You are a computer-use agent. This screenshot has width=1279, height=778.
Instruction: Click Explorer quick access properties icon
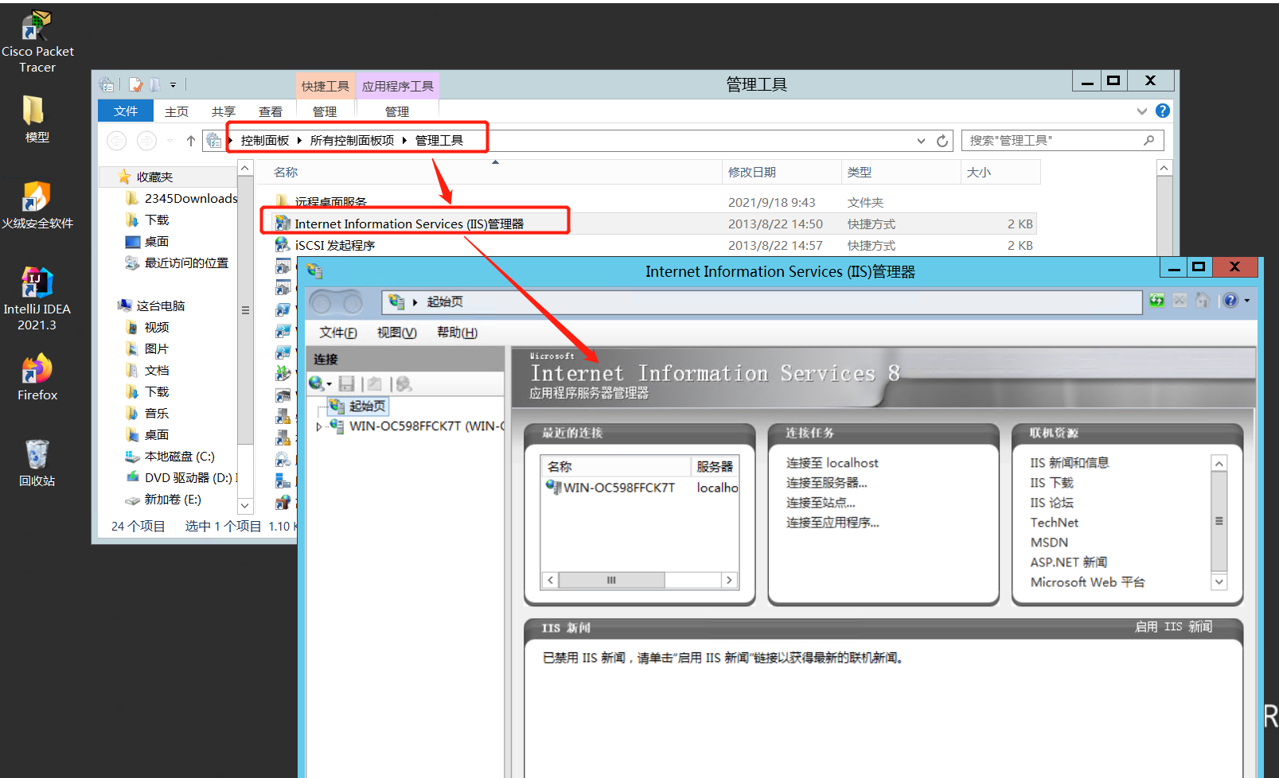coord(135,84)
